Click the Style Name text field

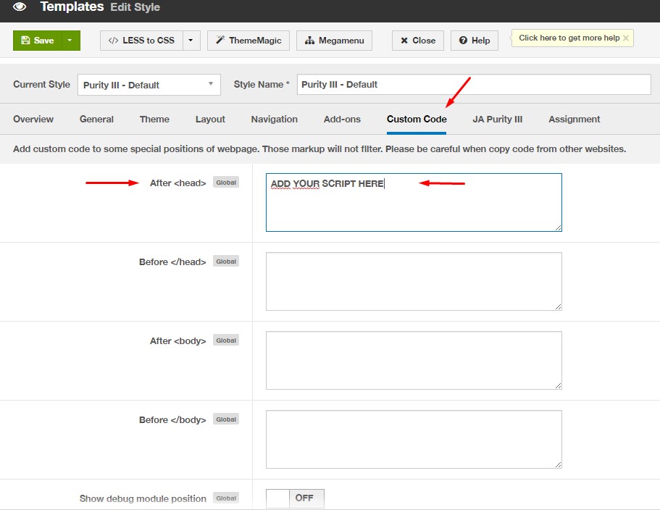point(474,85)
